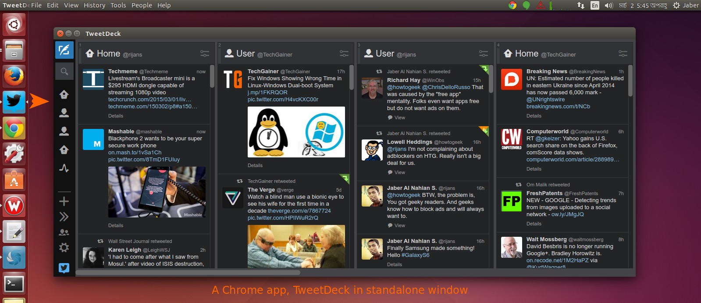Open the En keyboard layout indicator
The width and height of the screenshot is (701, 303).
pyautogui.click(x=594, y=5)
